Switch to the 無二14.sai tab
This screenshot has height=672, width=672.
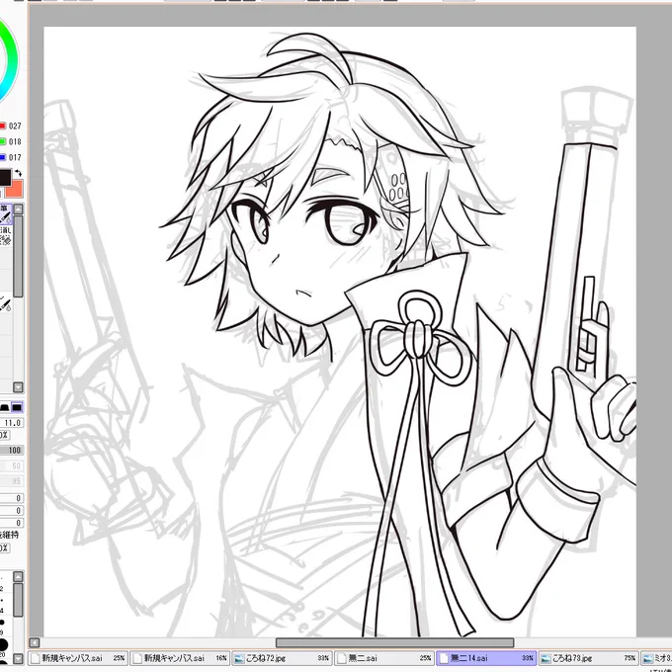(486, 658)
